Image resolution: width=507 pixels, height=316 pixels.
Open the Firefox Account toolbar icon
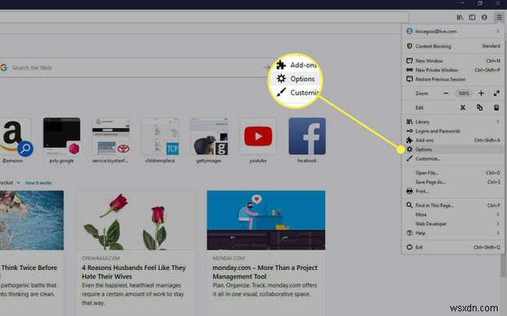point(484,17)
